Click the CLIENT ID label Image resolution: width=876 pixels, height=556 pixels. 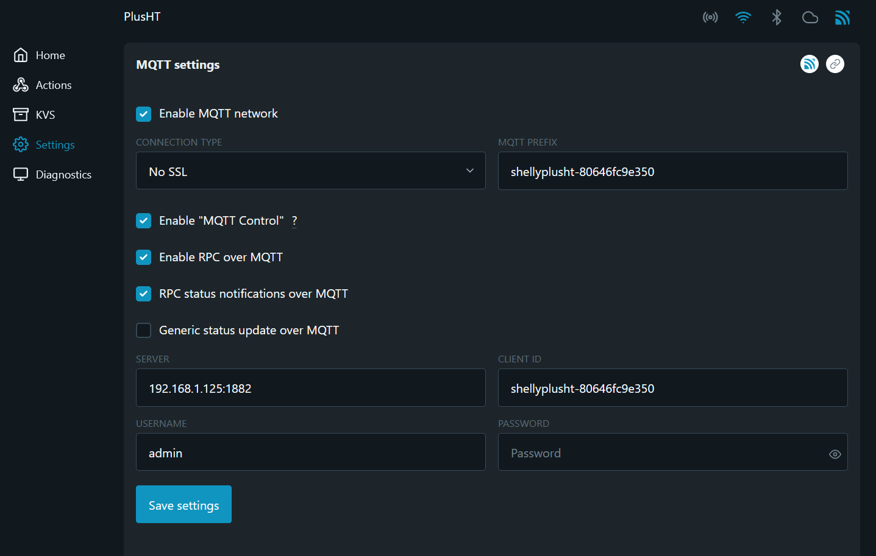click(519, 359)
